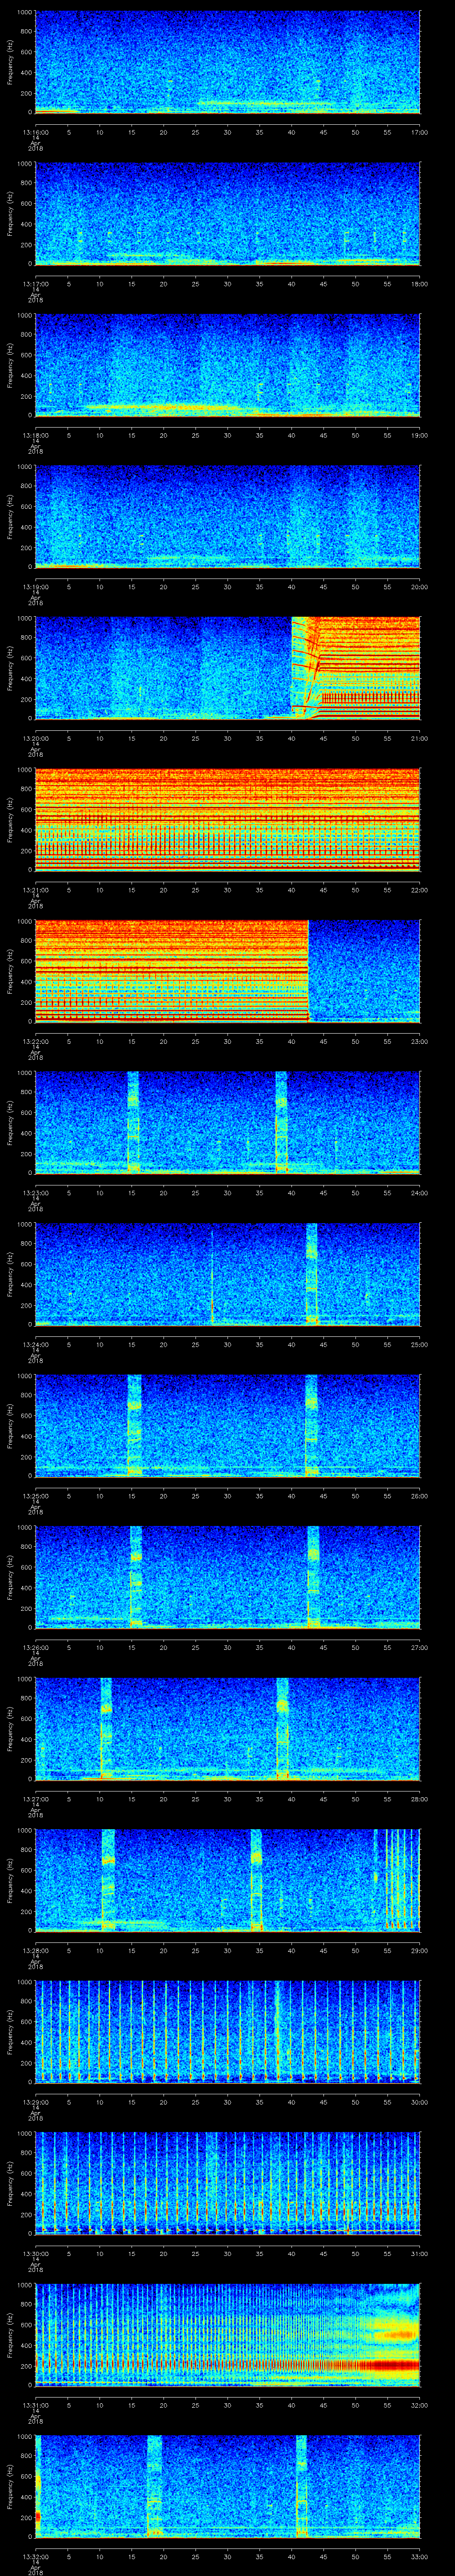Click the 13:16:00 start time label
The width and height of the screenshot is (455, 2576).
(x=35, y=131)
